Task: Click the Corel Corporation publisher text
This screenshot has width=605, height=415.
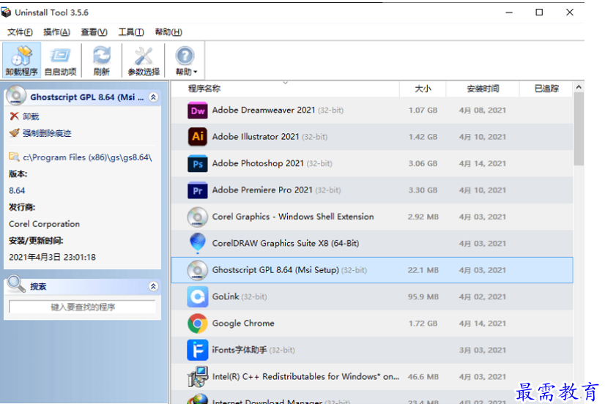Action: (x=45, y=224)
